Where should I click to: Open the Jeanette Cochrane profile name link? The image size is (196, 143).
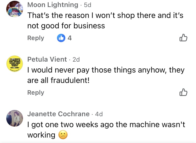(x=58, y=114)
